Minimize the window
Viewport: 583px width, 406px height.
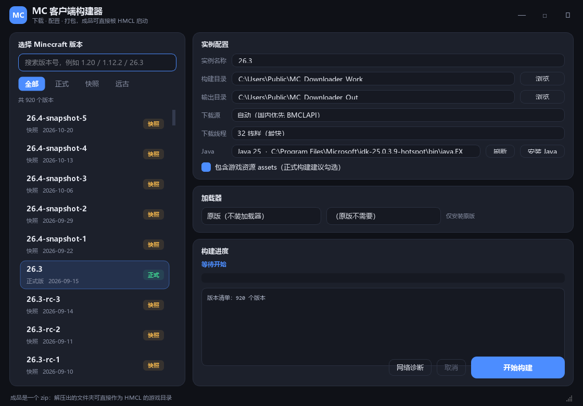tap(522, 15)
